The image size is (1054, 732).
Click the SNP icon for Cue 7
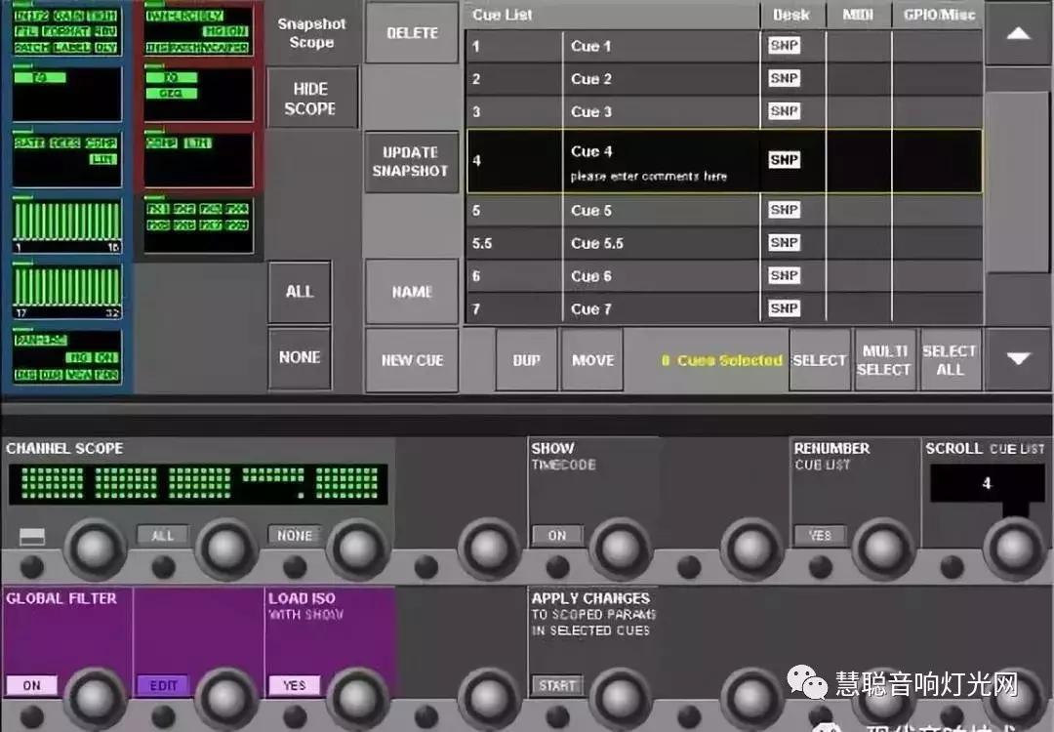[x=784, y=308]
